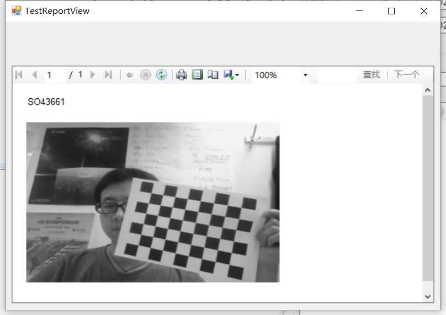Screen dimensions: 446x315
Task: Go to previous page of report
Action: click(34, 75)
